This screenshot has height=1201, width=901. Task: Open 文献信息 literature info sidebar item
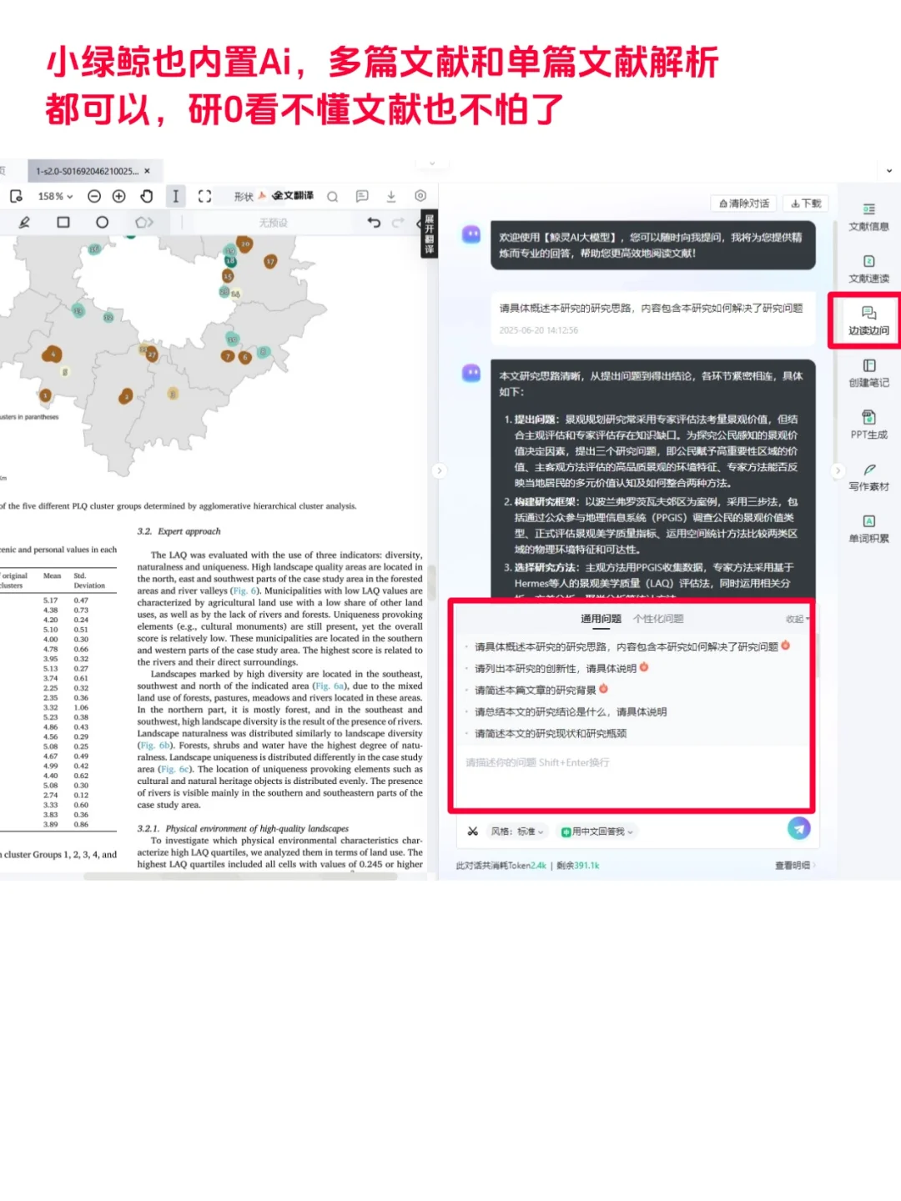click(868, 217)
